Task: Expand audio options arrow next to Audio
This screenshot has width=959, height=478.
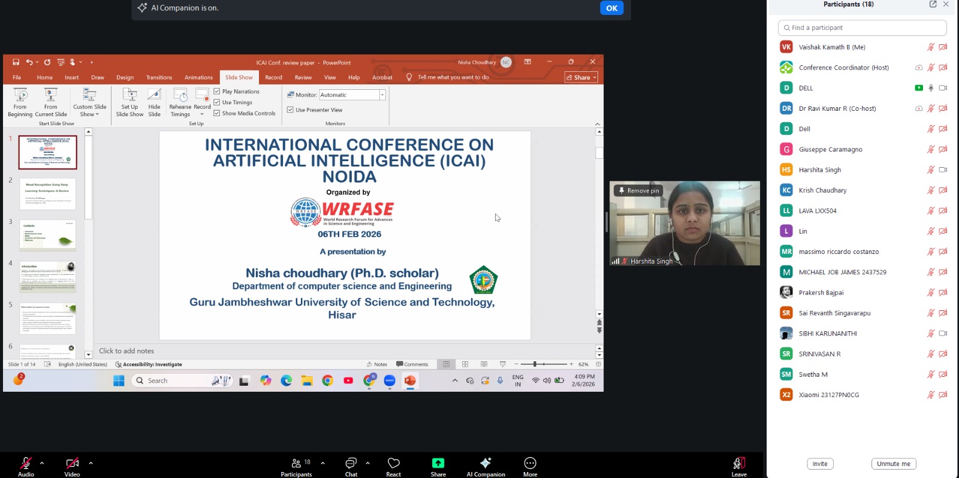Action: click(42, 463)
